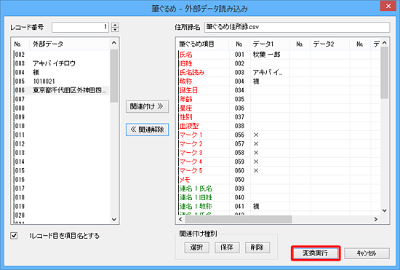Viewport: 400px width, 270px height.
Task: Select external data row 015
Action: coord(61,170)
